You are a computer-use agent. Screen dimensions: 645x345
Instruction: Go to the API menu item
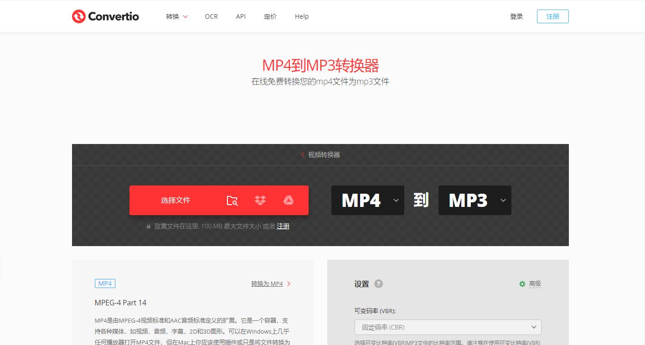pos(241,16)
